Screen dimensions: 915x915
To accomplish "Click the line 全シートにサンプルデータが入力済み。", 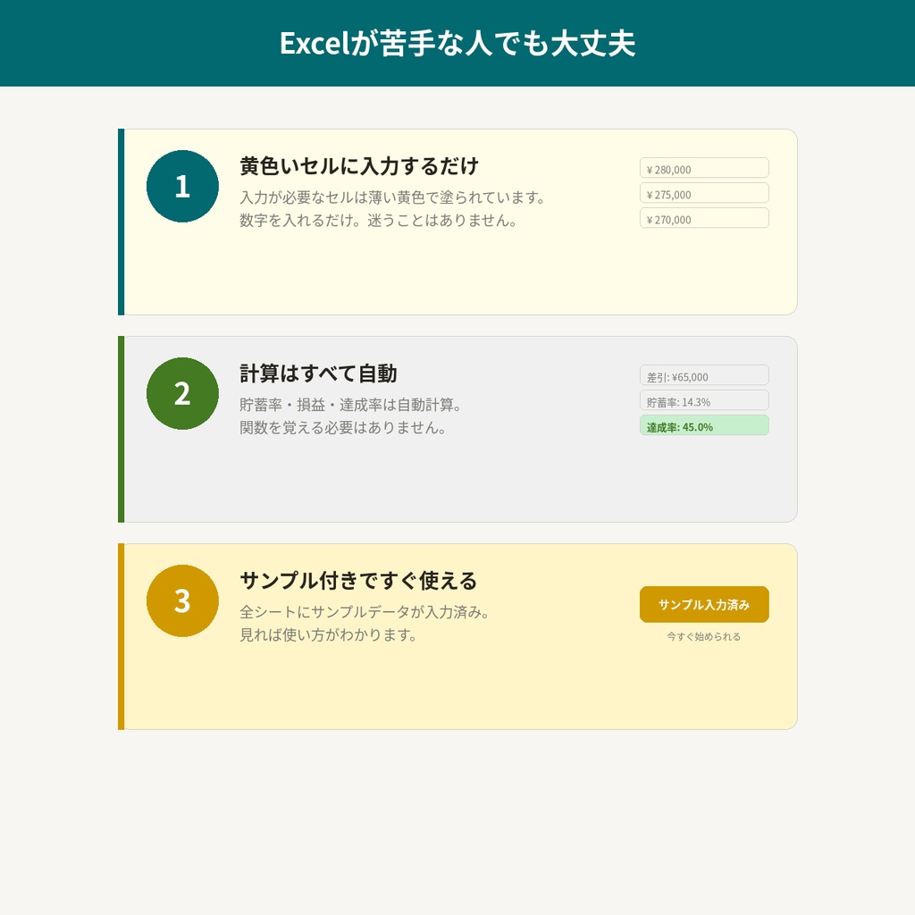I will click(365, 611).
